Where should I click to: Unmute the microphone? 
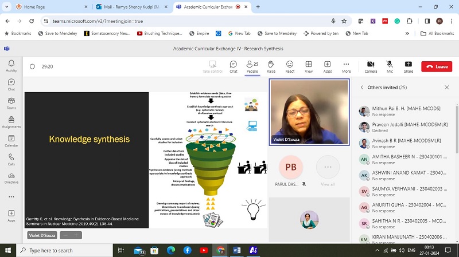click(x=390, y=66)
